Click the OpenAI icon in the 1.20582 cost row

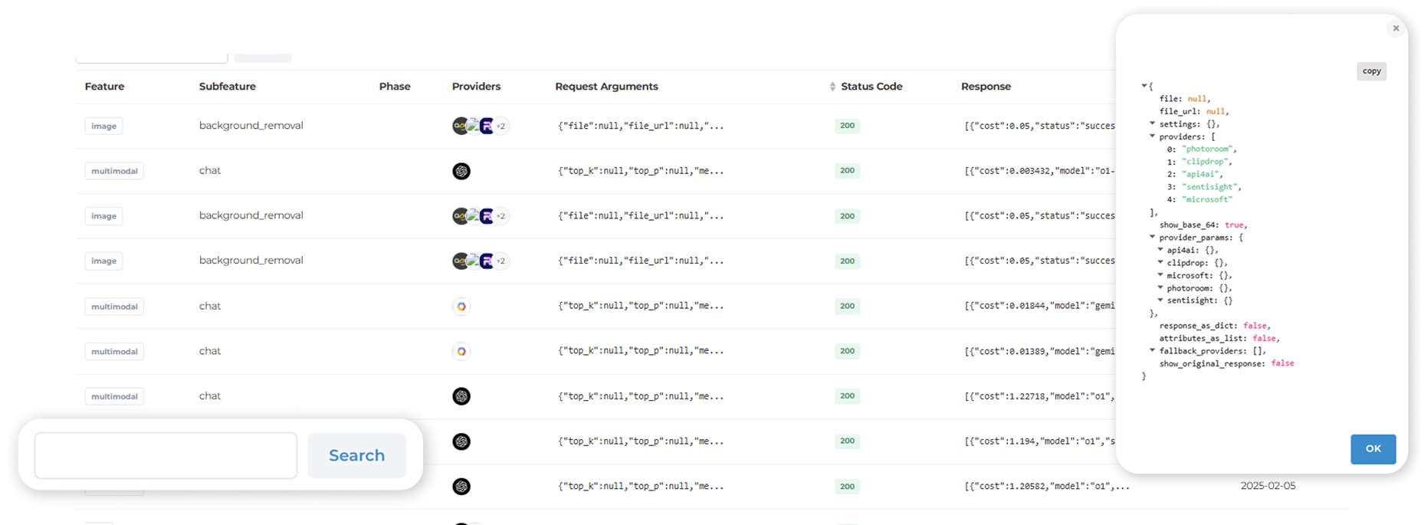click(x=461, y=487)
